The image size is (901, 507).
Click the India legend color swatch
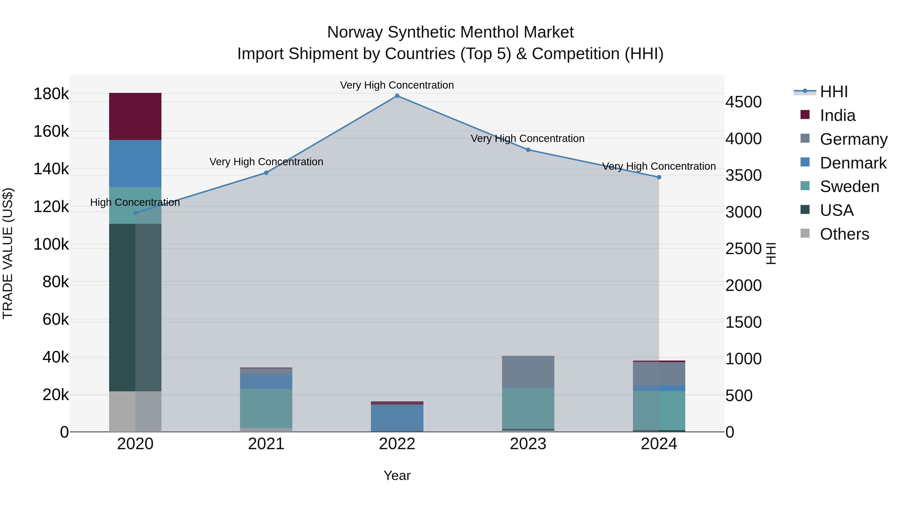pos(805,115)
